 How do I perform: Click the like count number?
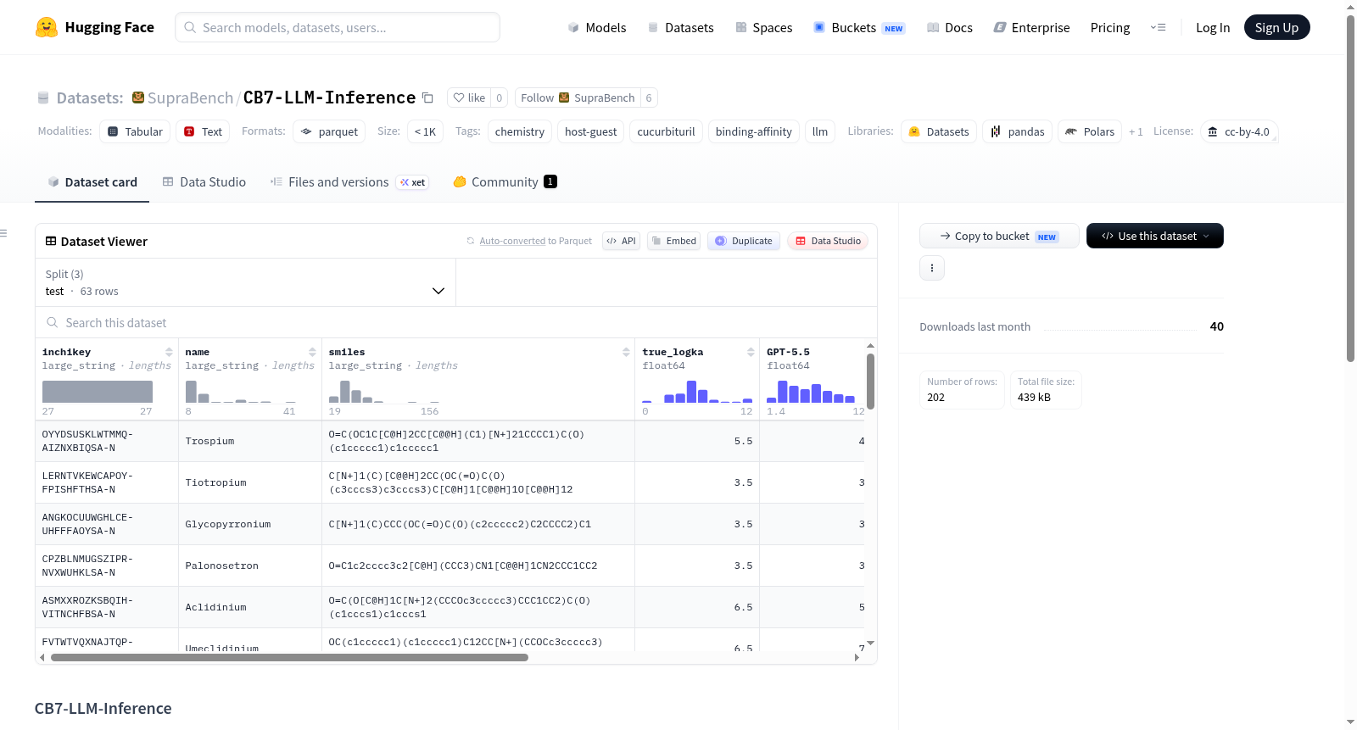[500, 98]
